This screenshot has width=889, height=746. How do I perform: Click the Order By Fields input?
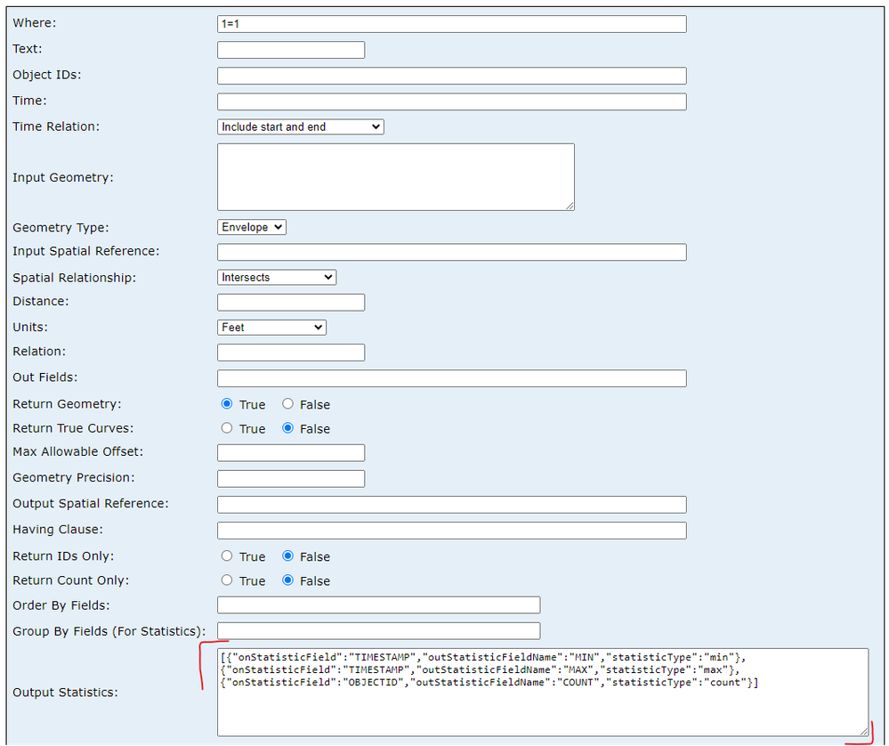click(x=378, y=604)
